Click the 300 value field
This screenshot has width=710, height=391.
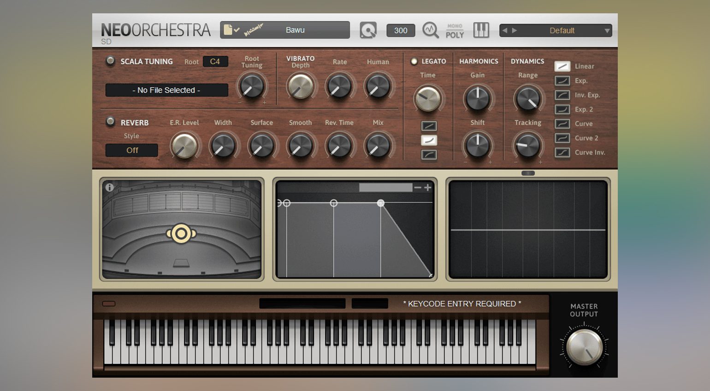401,30
